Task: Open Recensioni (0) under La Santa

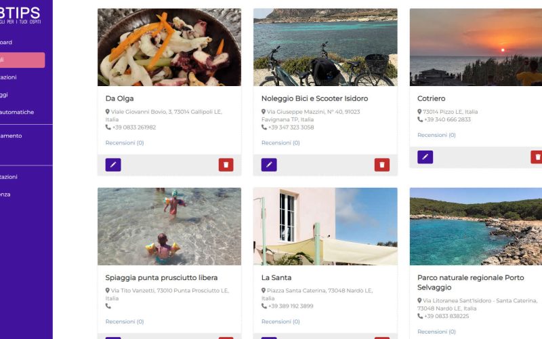Action: point(280,321)
